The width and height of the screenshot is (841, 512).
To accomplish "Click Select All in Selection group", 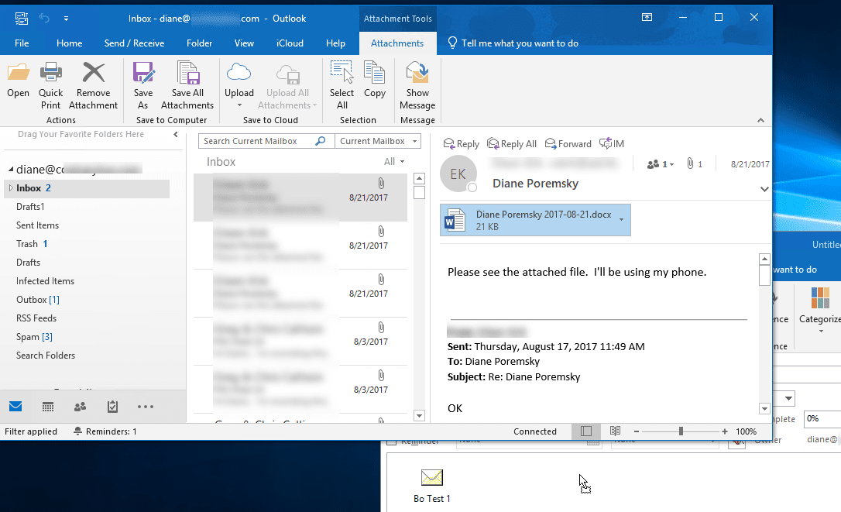I will [342, 86].
